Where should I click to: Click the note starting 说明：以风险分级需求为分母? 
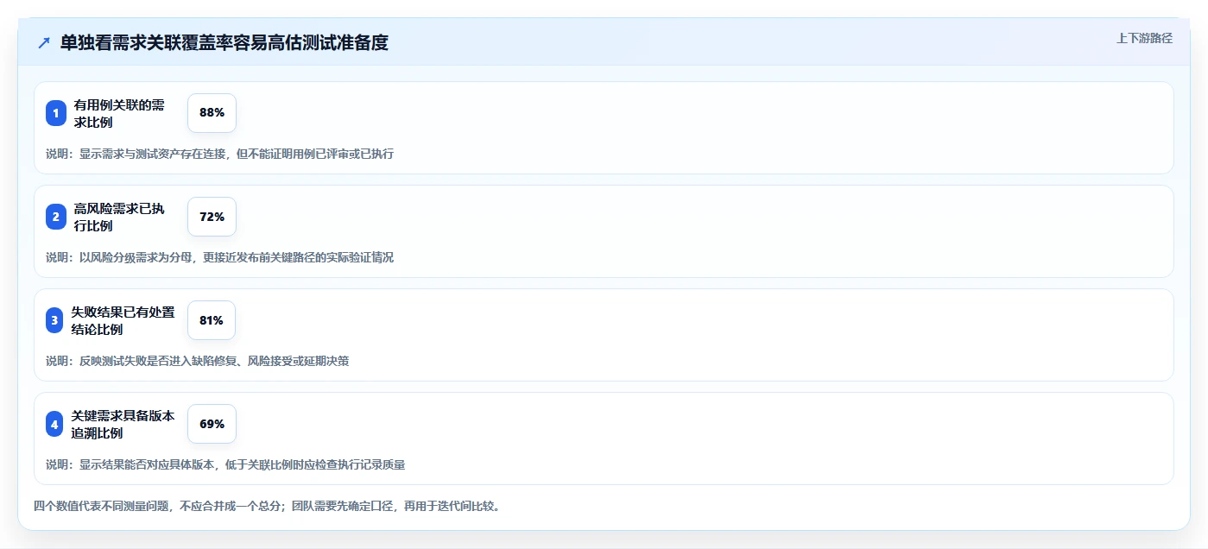pos(219,257)
